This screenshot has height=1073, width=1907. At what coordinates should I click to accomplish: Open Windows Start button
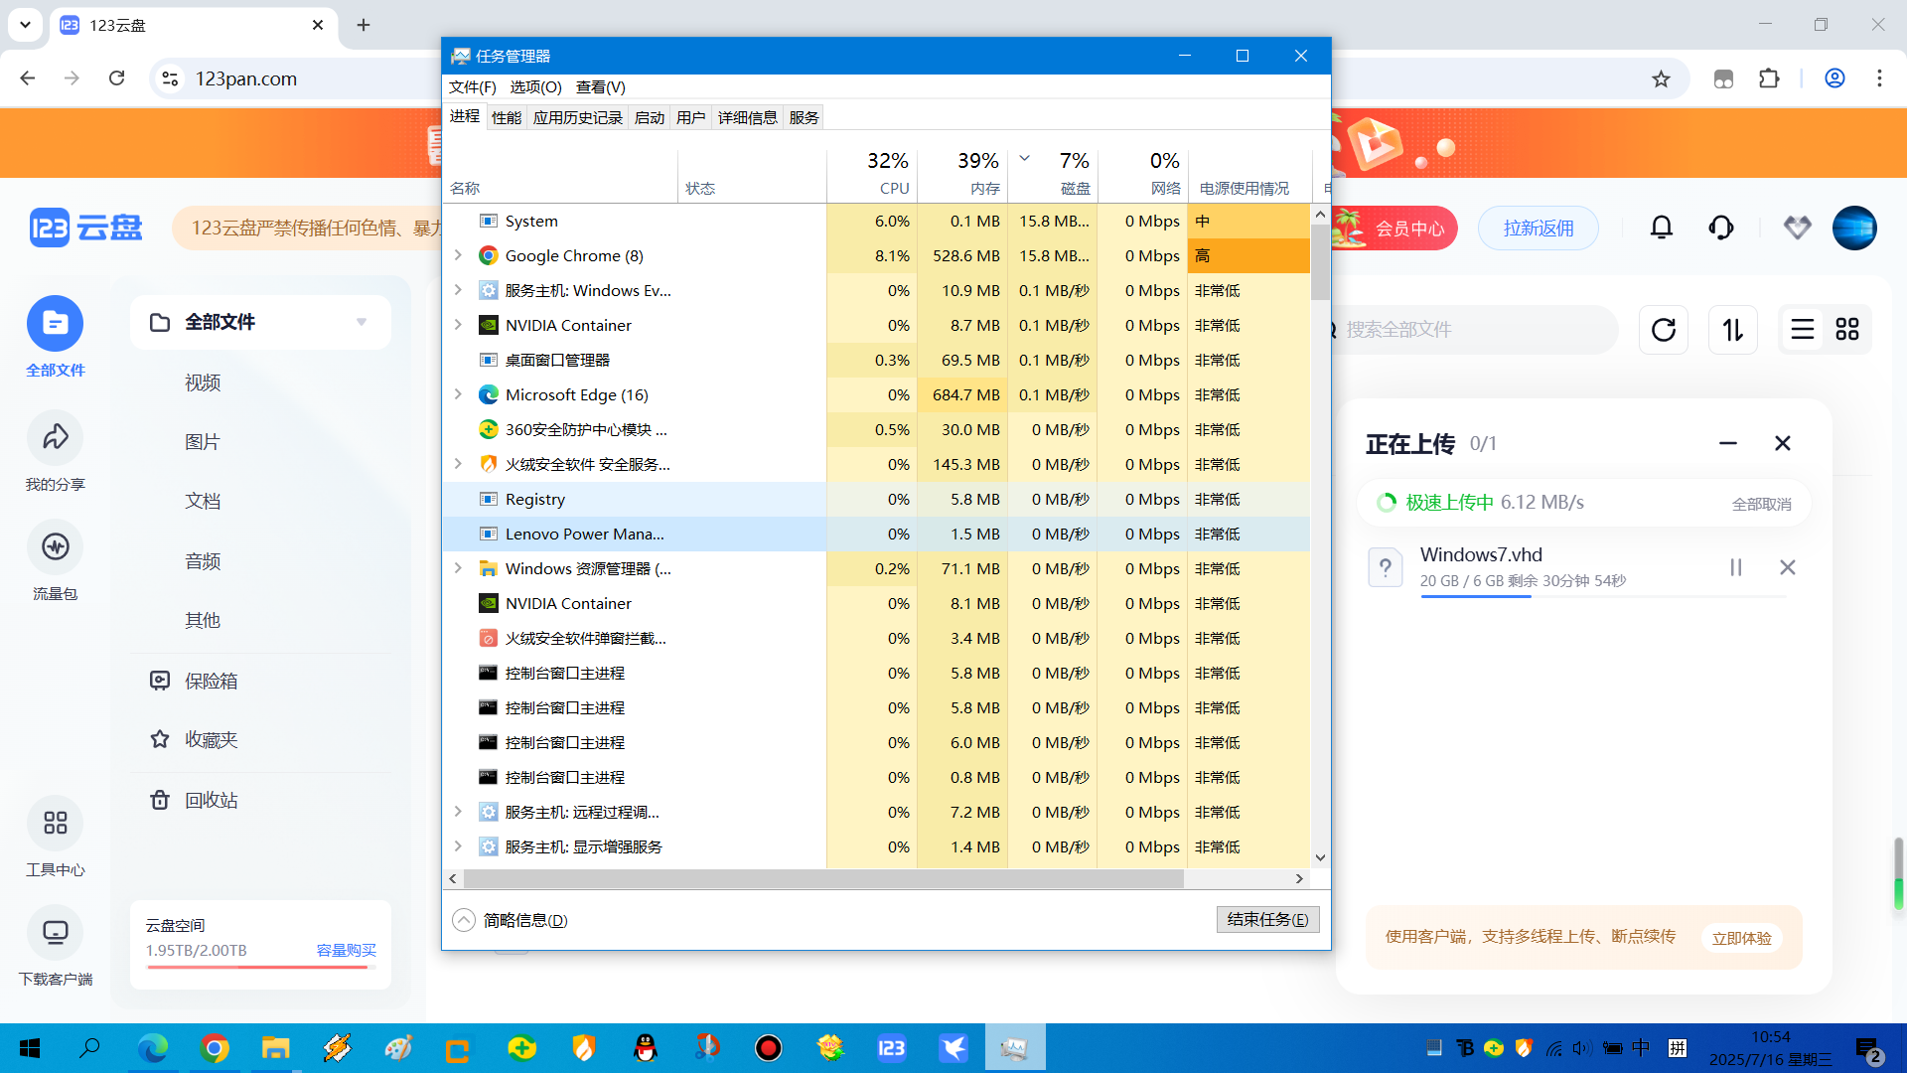click(x=30, y=1048)
